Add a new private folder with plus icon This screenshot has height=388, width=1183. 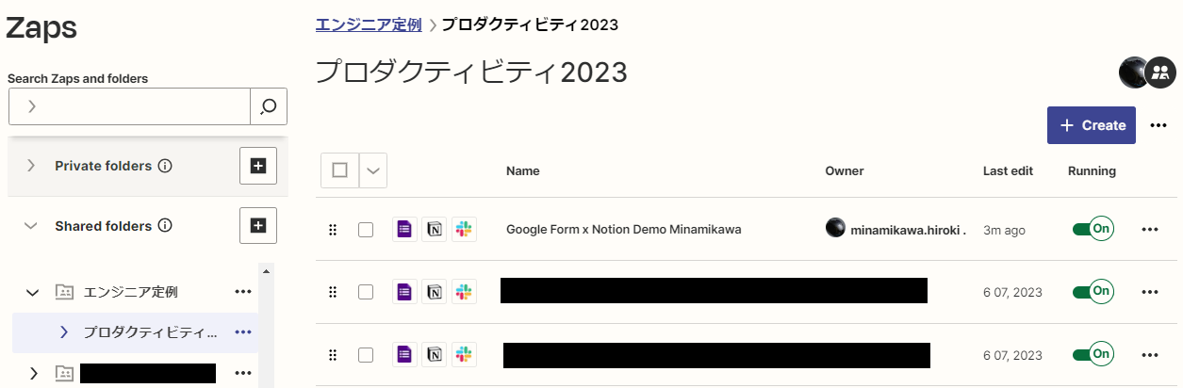pyautogui.click(x=258, y=166)
